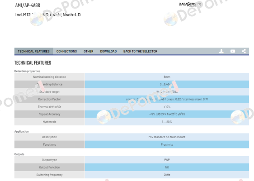Screen dimensions: 254x181
Task: Select the Proximity function value
Action: point(167,144)
